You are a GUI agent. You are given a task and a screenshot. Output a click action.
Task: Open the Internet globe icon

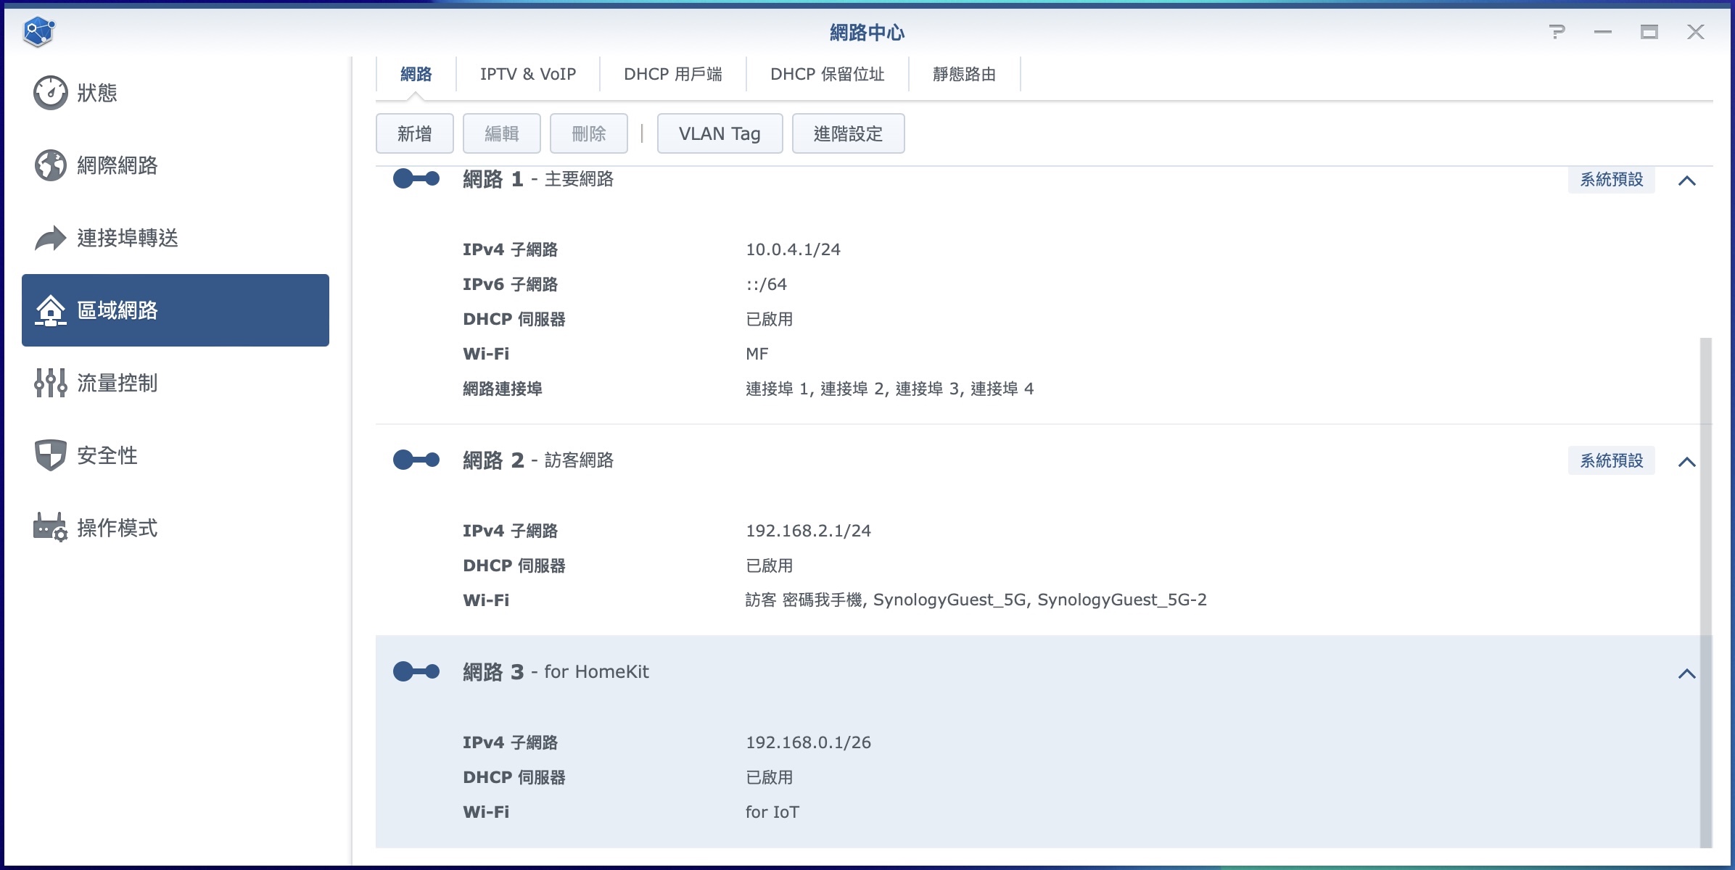coord(51,165)
